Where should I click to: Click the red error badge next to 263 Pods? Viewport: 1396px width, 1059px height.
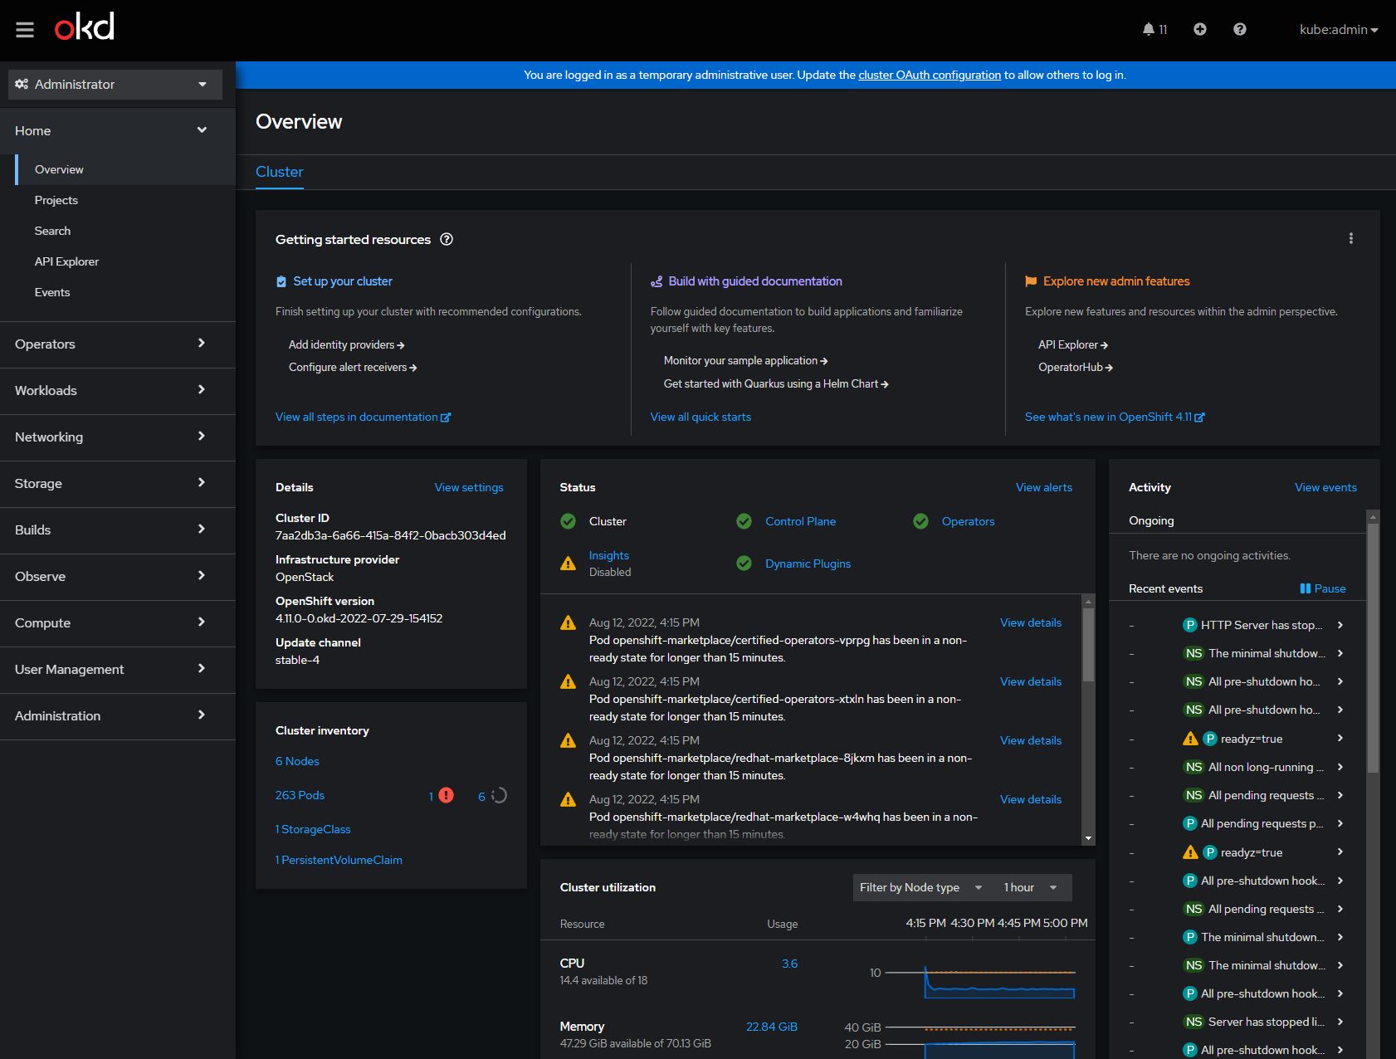tap(447, 795)
